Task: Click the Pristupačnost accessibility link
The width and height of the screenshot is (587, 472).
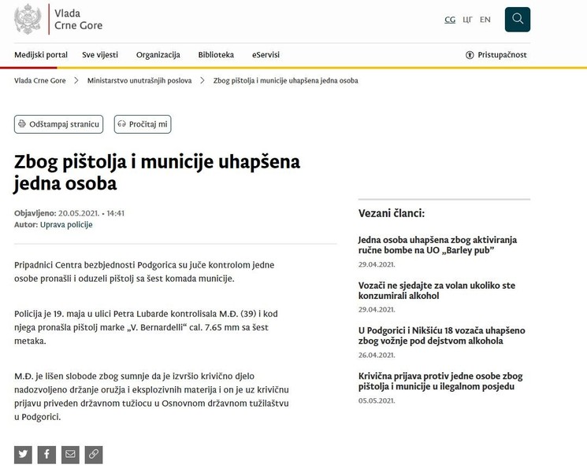Action: click(x=496, y=55)
